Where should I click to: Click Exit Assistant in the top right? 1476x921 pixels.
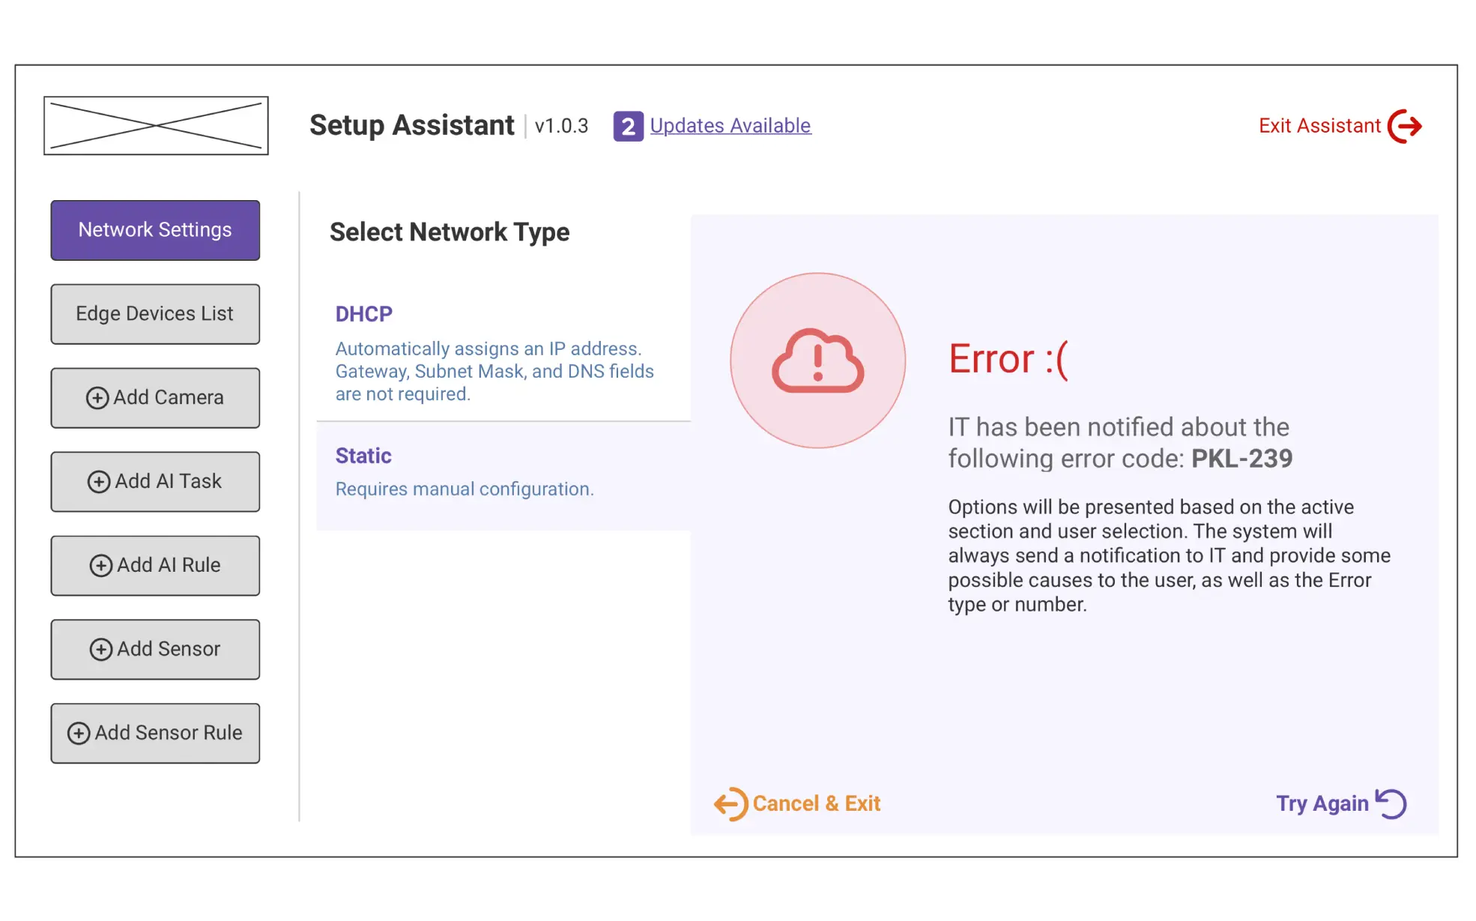[x=1319, y=125]
